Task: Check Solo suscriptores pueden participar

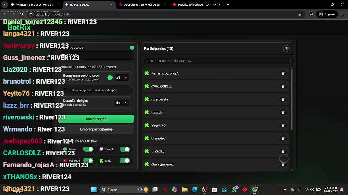Action: [x=65, y=90]
